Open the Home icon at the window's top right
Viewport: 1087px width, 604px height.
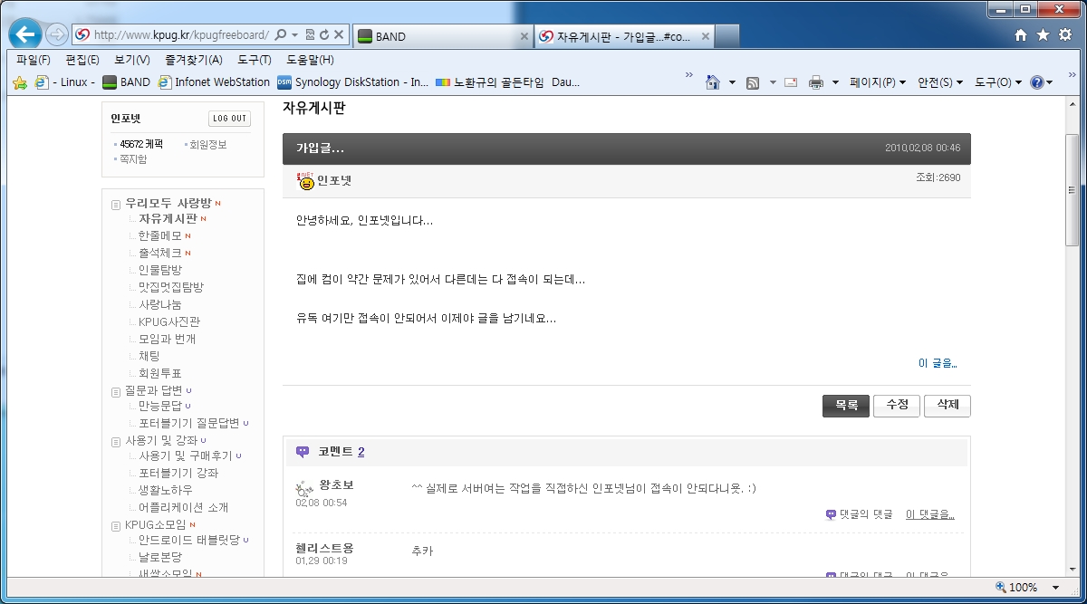[x=1021, y=35]
